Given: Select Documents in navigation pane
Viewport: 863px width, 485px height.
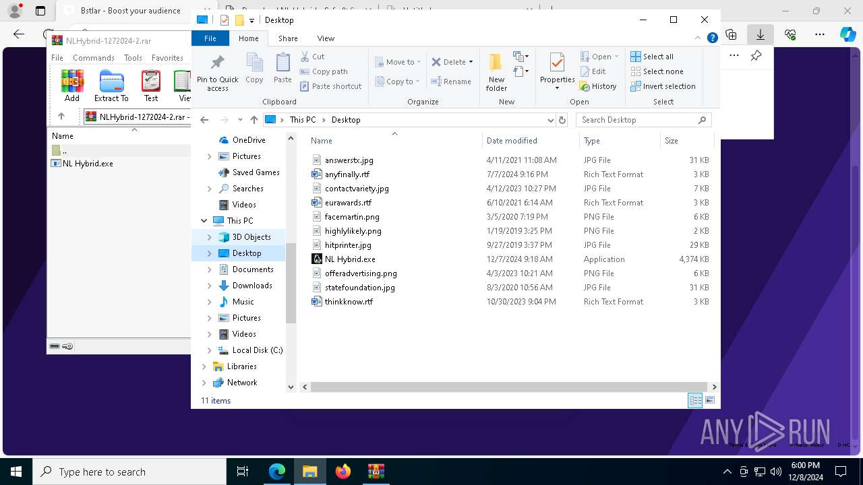Looking at the screenshot, I should [x=252, y=269].
